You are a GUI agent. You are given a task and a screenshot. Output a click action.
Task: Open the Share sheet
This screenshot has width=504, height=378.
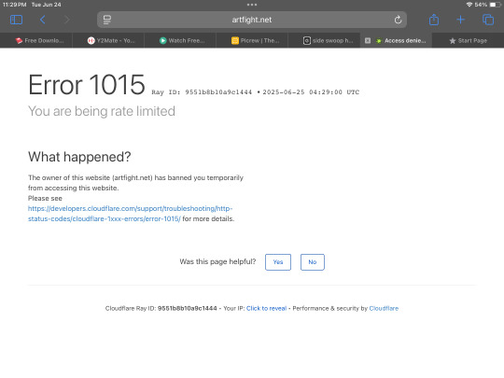click(434, 20)
